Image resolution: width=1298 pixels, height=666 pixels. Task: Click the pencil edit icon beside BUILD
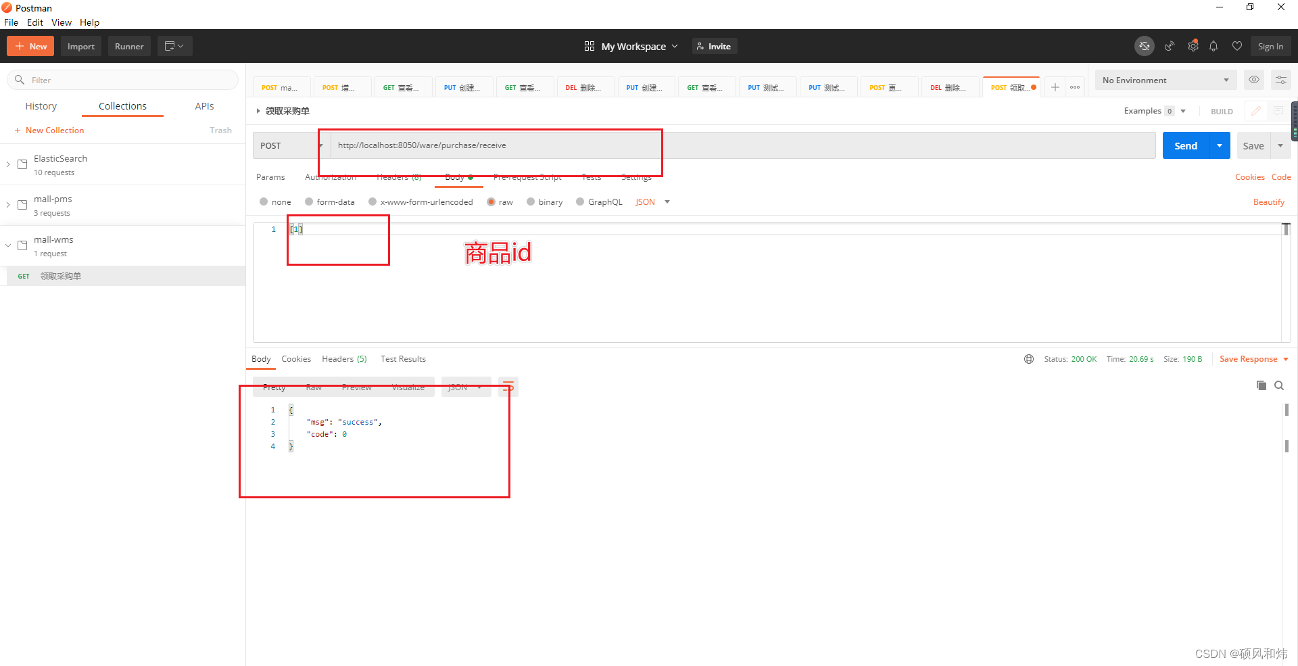pyautogui.click(x=1255, y=111)
